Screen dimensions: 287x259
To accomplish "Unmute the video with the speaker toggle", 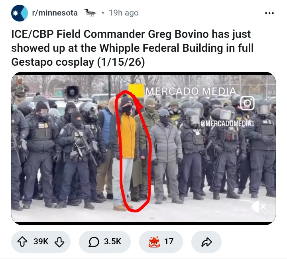I will 258,206.
